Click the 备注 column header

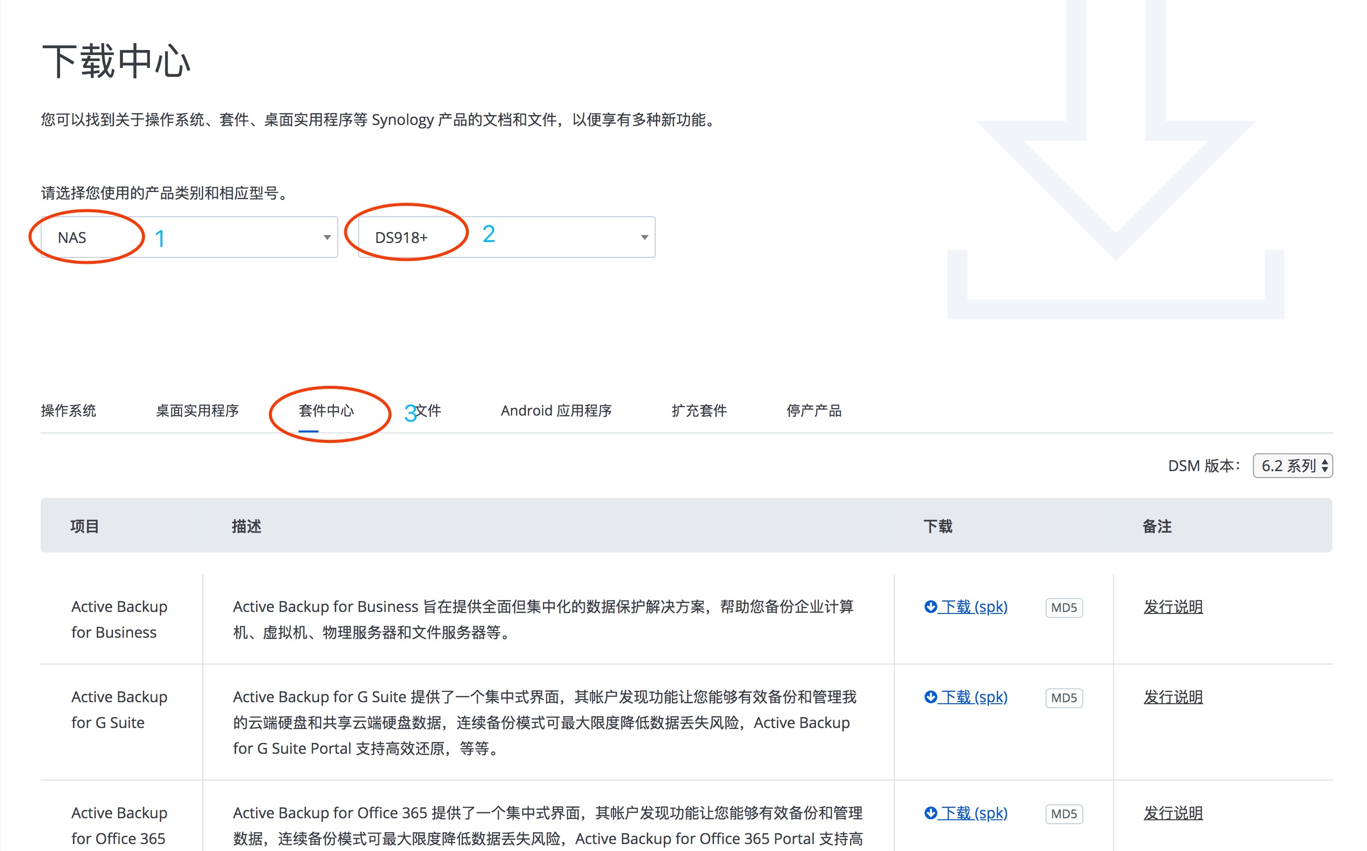pos(1157,526)
